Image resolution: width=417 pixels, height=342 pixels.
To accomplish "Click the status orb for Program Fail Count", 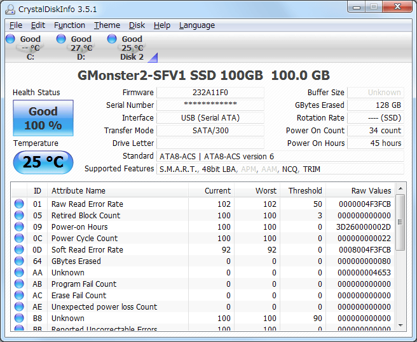I will click(x=19, y=284).
